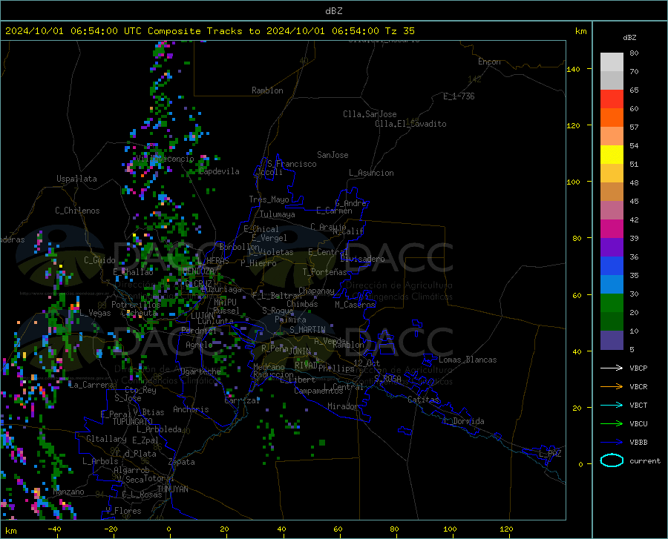
Task: Click the orange VBCR arrow legend icon
Action: point(612,387)
